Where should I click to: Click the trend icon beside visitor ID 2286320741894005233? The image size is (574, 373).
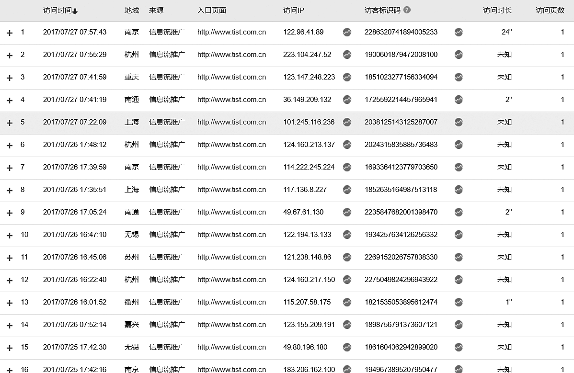459,32
